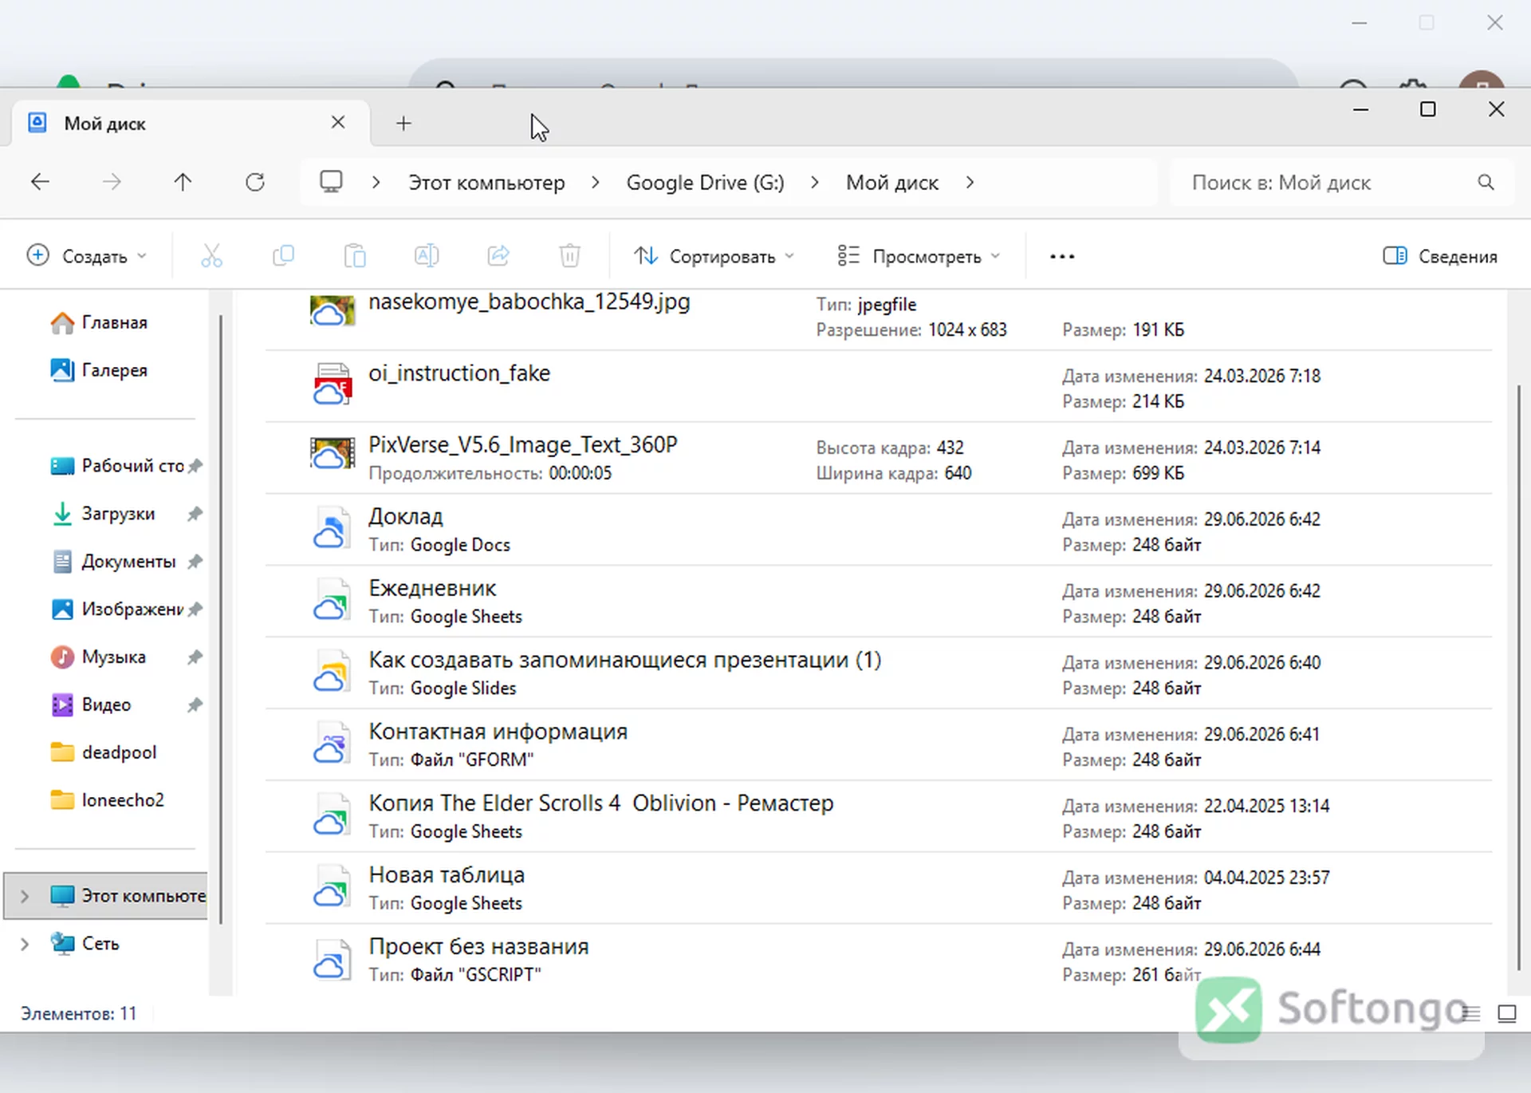Click the search magnifier icon
Viewport: 1531px width, 1093px height.
click(1486, 182)
